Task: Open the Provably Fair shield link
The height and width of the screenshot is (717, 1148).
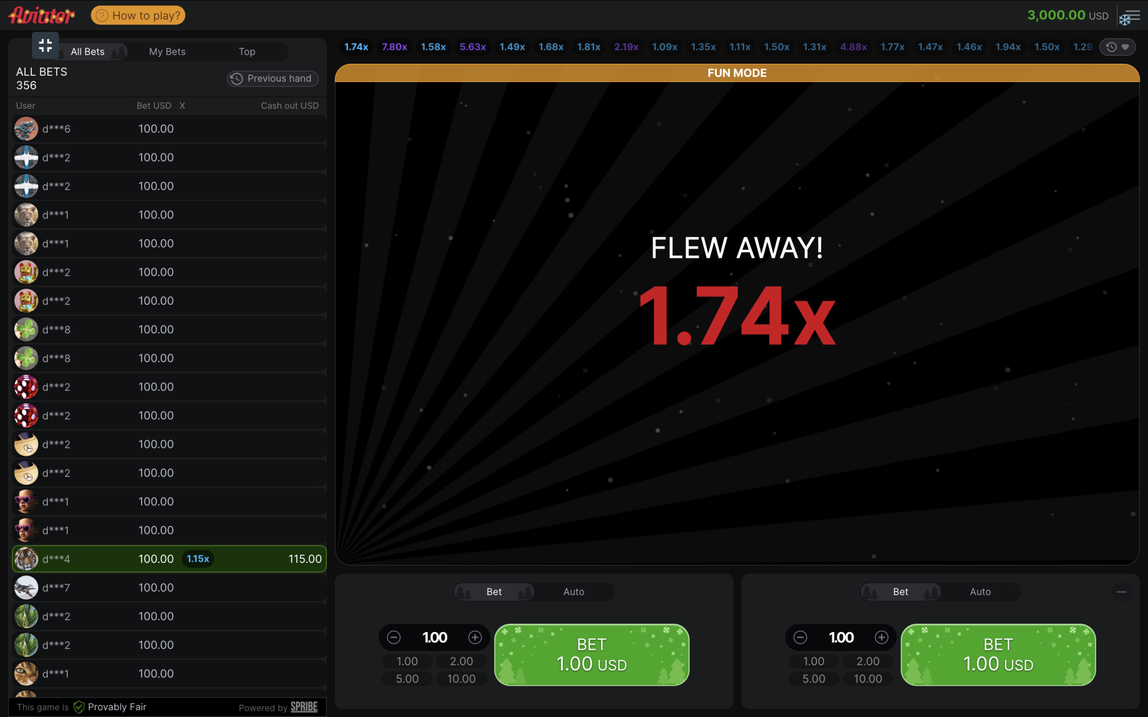Action: (110, 707)
